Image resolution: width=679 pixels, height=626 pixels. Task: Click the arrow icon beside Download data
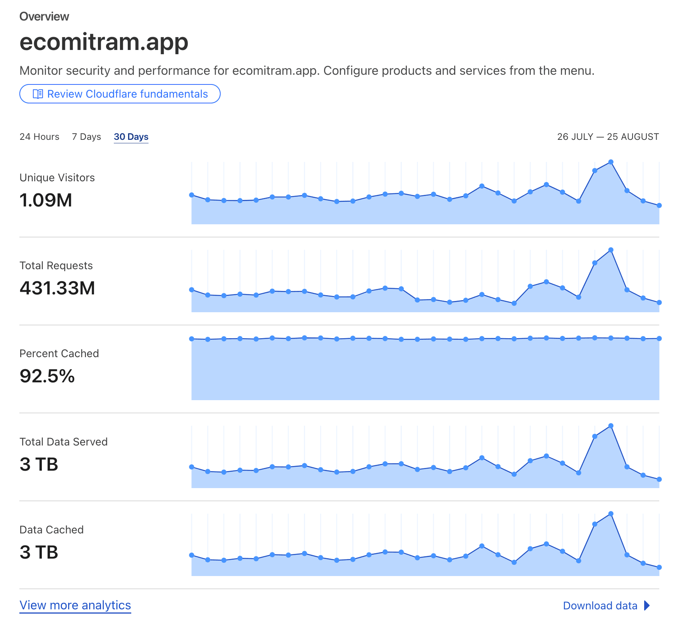pos(647,605)
